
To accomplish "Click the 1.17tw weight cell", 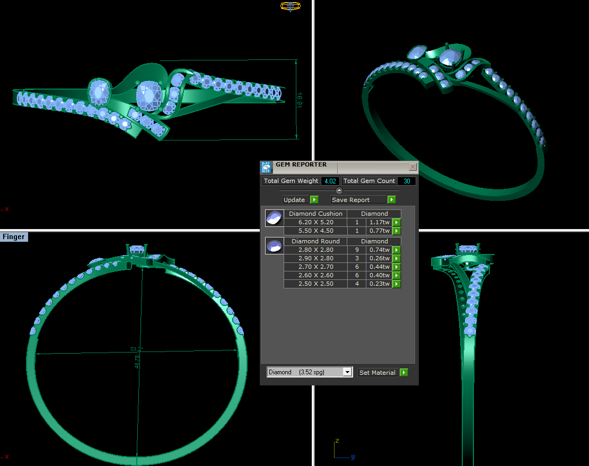I will click(380, 222).
